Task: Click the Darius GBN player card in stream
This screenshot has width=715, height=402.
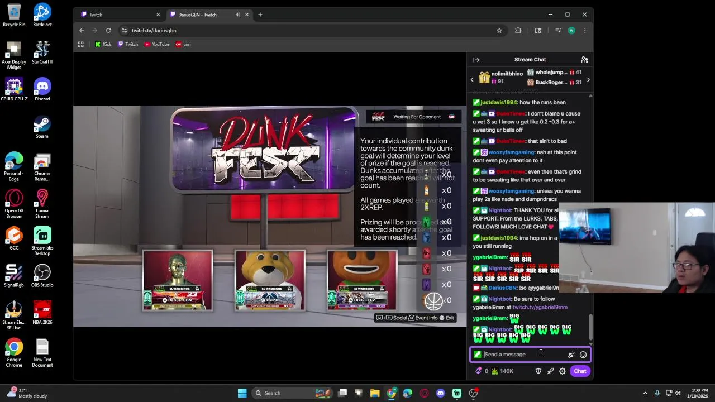Action: (x=178, y=280)
